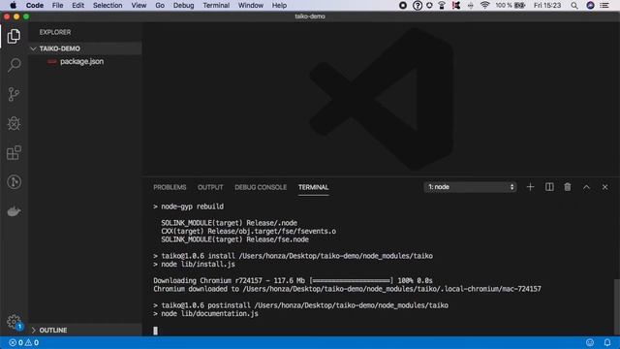Click 'node lib/install.js' terminal line

point(194,264)
